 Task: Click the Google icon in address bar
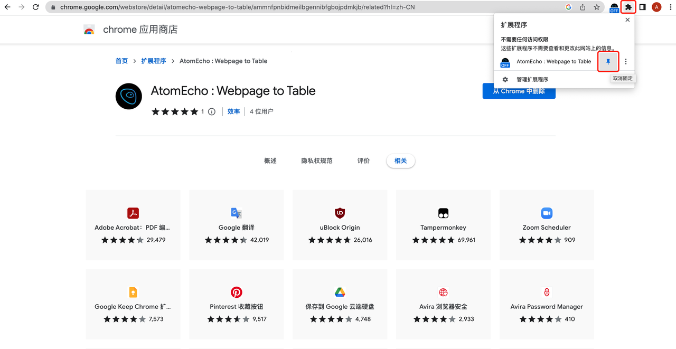pos(568,7)
